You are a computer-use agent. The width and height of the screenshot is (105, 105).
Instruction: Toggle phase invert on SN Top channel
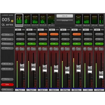point(65,34)
